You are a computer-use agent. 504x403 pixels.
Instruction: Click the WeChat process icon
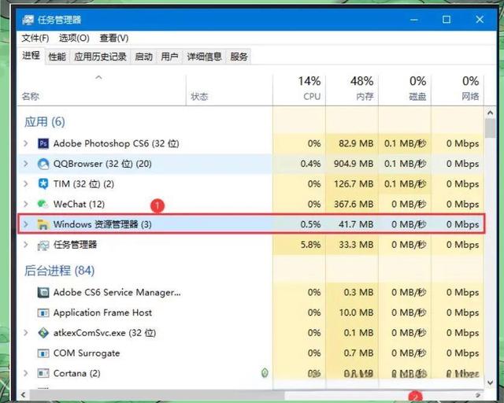(x=43, y=205)
